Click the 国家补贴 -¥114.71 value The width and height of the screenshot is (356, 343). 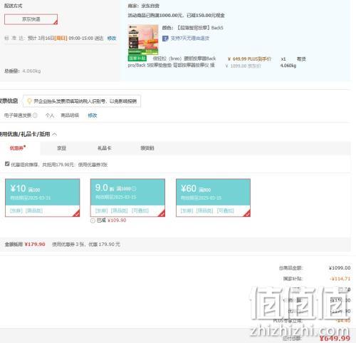(x=340, y=279)
